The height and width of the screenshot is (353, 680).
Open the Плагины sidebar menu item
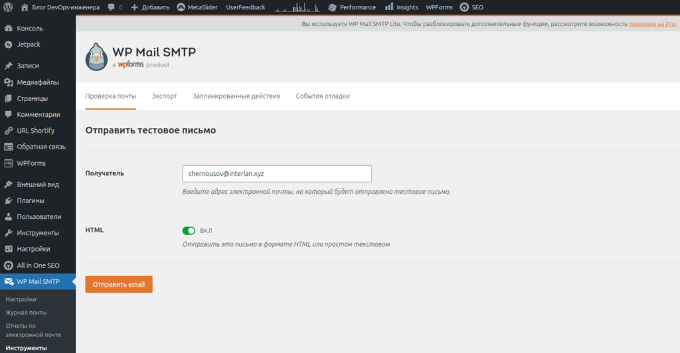(x=31, y=200)
